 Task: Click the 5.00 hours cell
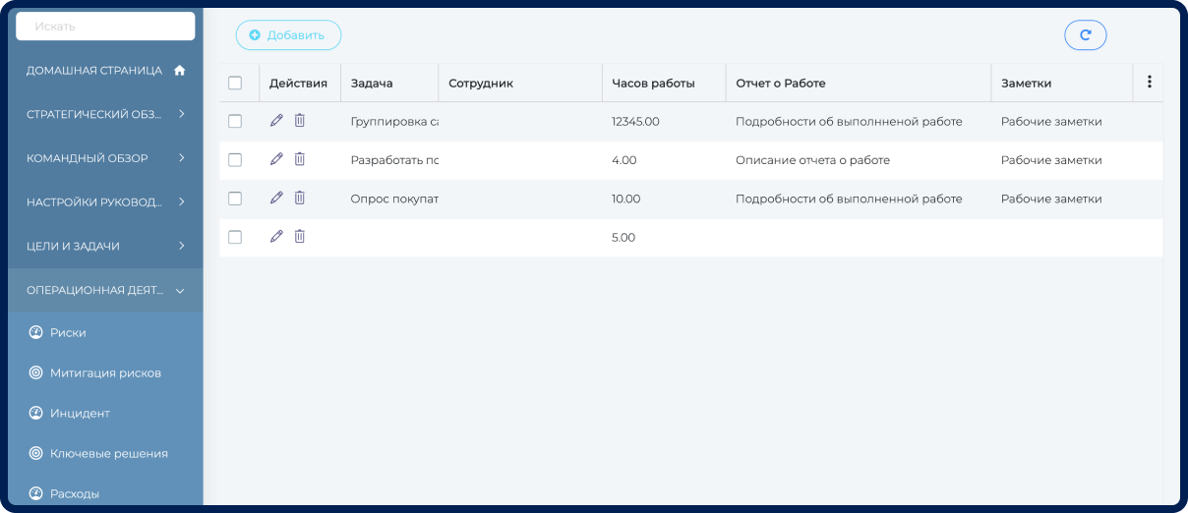663,237
